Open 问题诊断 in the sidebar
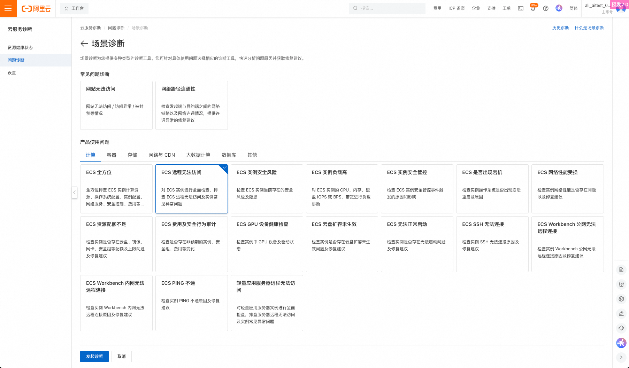 (x=16, y=60)
